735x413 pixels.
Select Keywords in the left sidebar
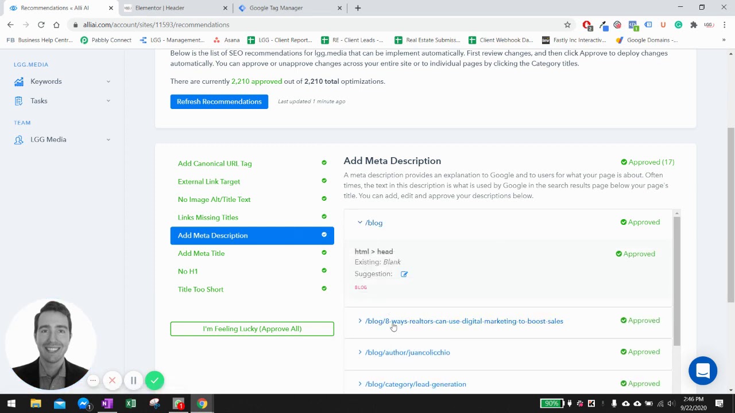(46, 81)
